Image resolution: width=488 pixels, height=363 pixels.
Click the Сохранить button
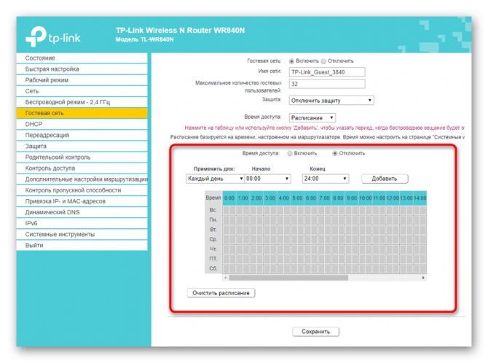pos(315,332)
